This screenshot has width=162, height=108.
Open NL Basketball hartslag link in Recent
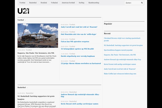(x=123, y=45)
